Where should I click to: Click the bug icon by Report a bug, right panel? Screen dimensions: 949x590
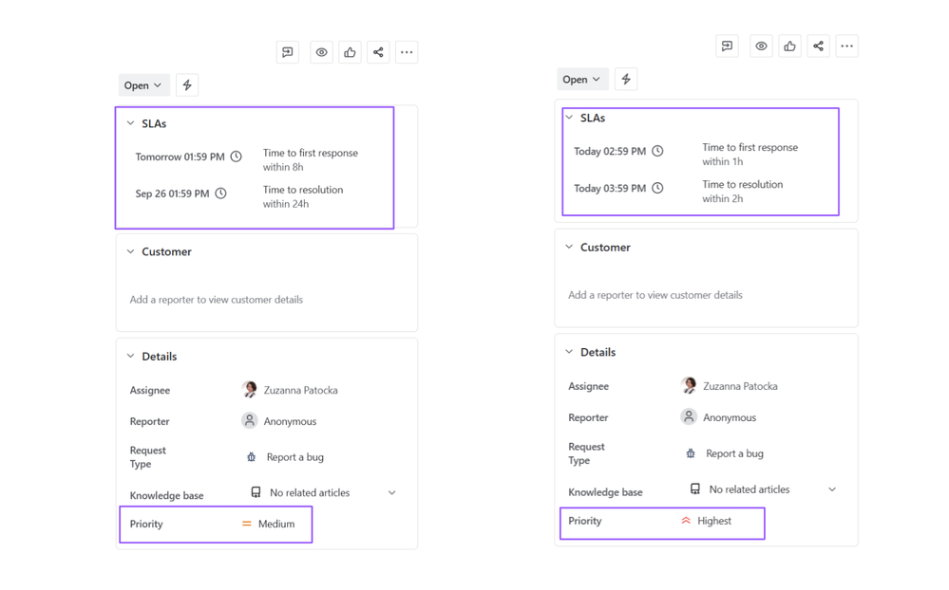pos(691,453)
